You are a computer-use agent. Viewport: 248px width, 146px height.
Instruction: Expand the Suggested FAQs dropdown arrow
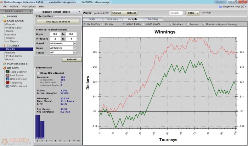pyautogui.click(x=246, y=7)
